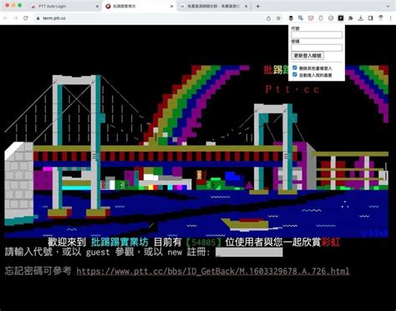Close the 免費資源網路社群 tab
The height and width of the screenshot is (311, 396).
[246, 6]
